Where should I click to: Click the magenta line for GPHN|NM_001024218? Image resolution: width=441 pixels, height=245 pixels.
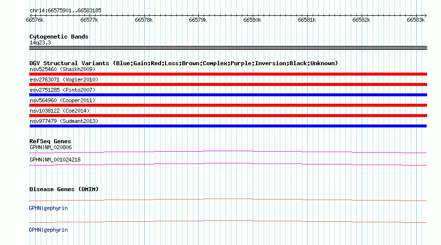228,164
